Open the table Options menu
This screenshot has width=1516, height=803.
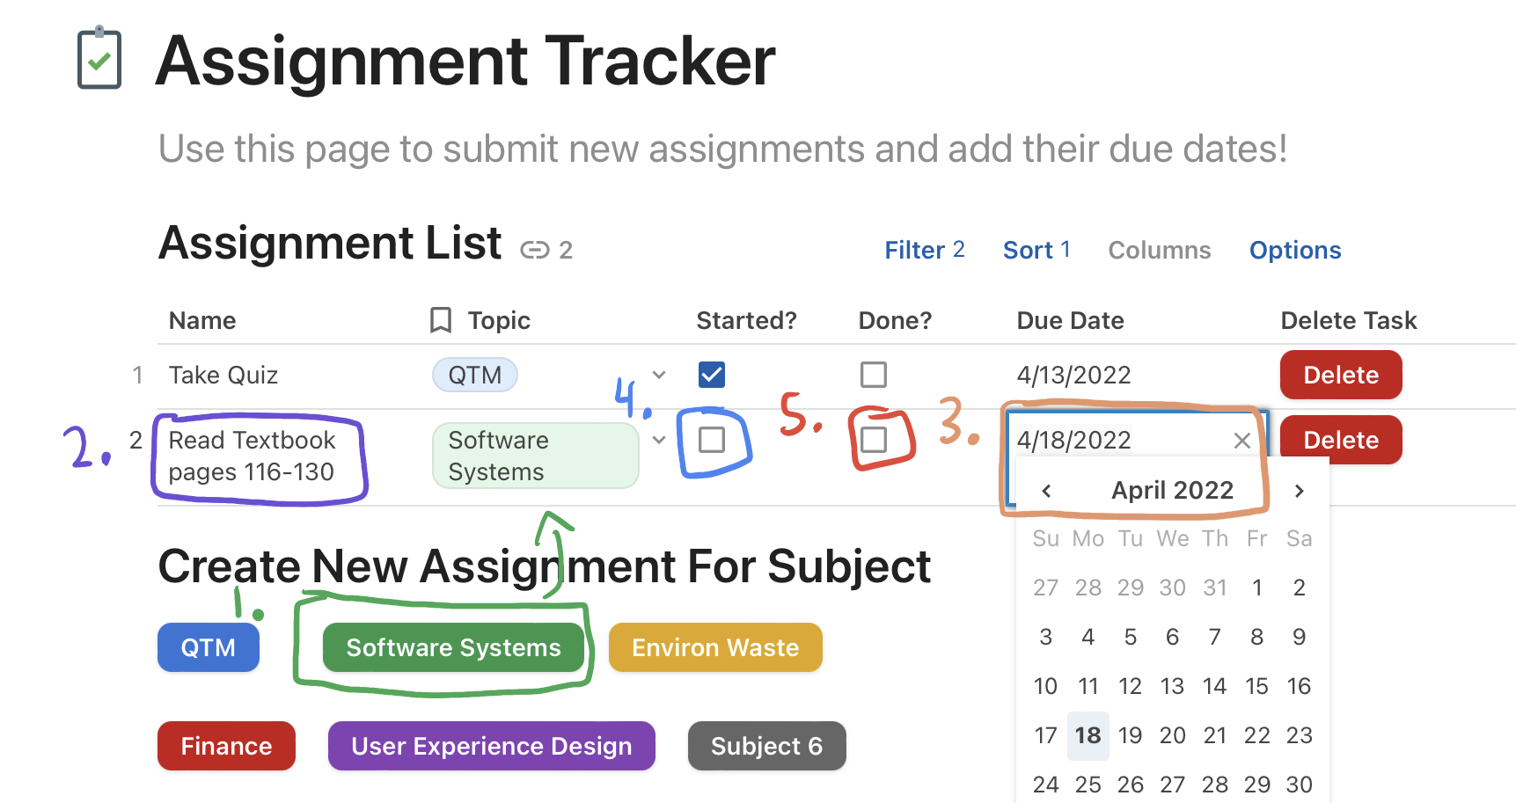click(x=1294, y=251)
